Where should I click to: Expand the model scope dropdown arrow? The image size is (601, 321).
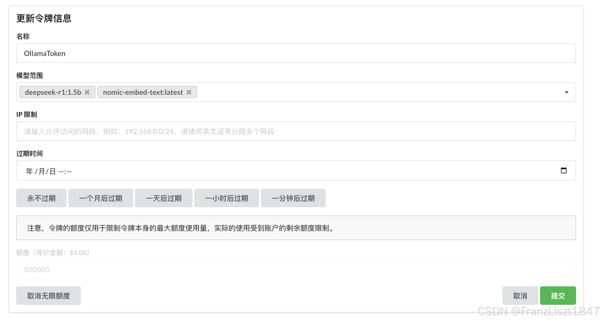click(x=566, y=92)
